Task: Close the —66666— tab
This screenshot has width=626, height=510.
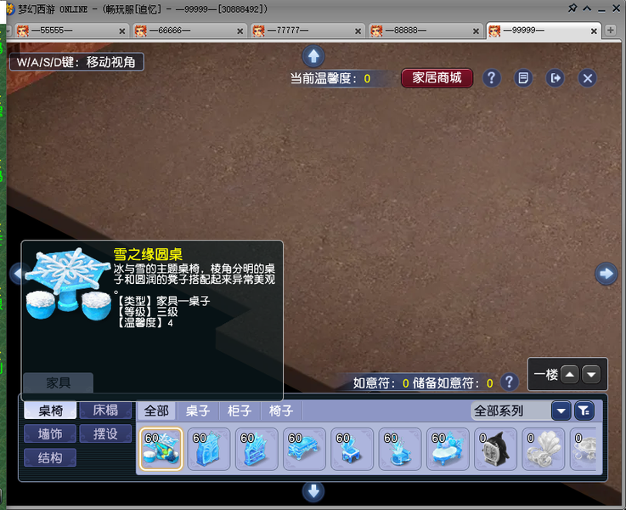Action: coord(240,31)
